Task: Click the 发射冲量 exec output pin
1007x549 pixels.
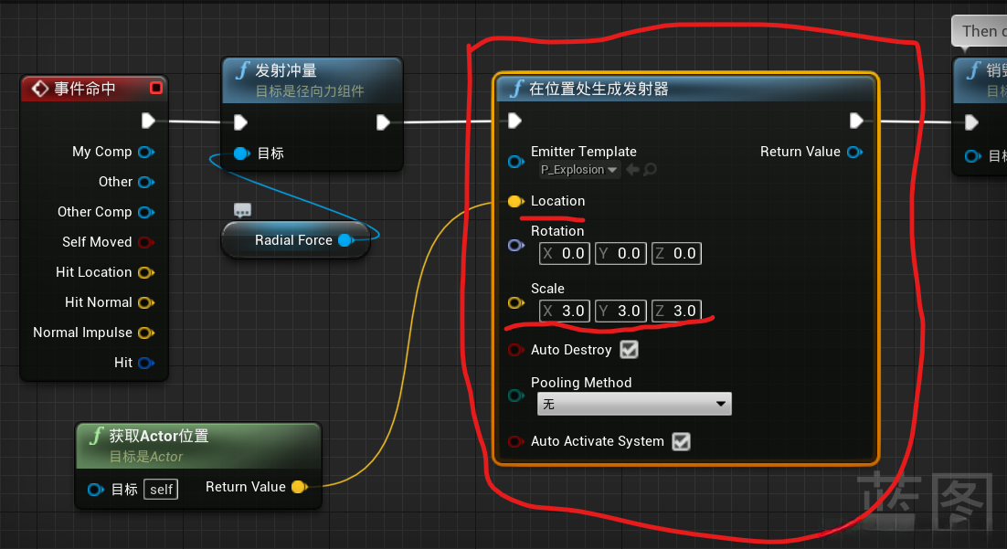Action: 384,122
